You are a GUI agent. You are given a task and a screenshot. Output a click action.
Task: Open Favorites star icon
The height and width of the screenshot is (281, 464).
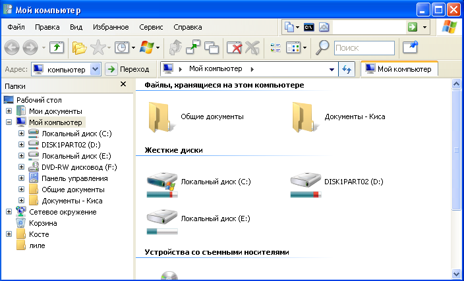(98, 47)
